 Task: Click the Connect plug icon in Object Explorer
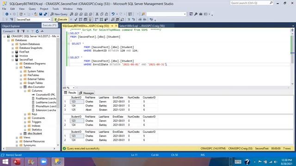[x=18, y=31]
